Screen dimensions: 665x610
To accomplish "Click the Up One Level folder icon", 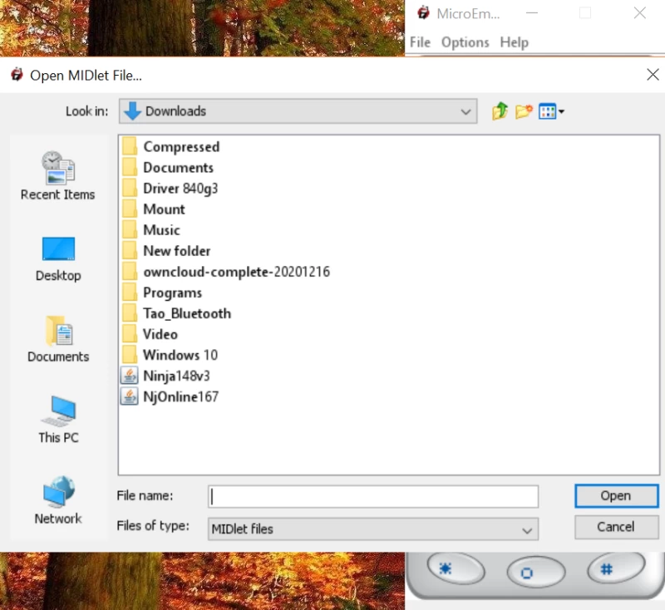I will click(x=500, y=111).
